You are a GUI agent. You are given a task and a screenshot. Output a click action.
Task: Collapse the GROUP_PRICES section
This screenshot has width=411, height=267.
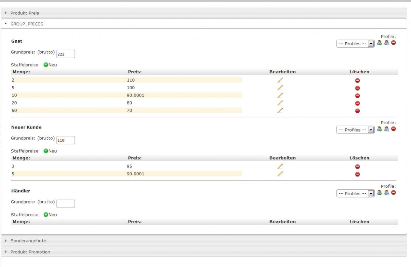(27, 24)
